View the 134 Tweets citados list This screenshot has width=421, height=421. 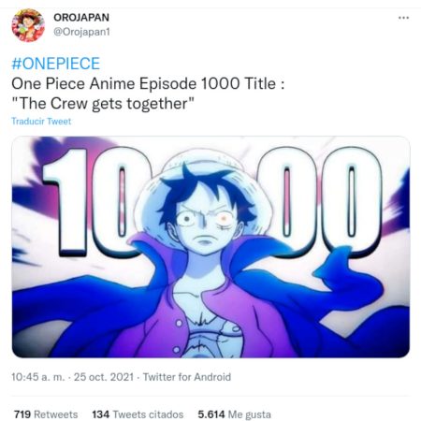coord(138,414)
